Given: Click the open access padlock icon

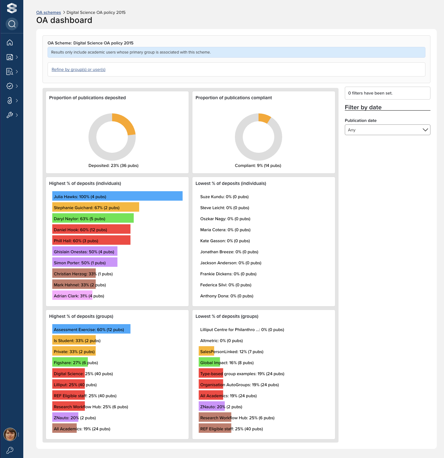Looking at the screenshot, I should 10,100.
